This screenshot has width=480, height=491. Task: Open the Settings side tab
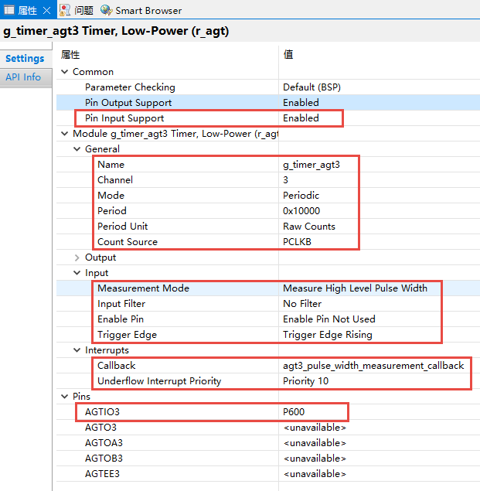pos(25,59)
